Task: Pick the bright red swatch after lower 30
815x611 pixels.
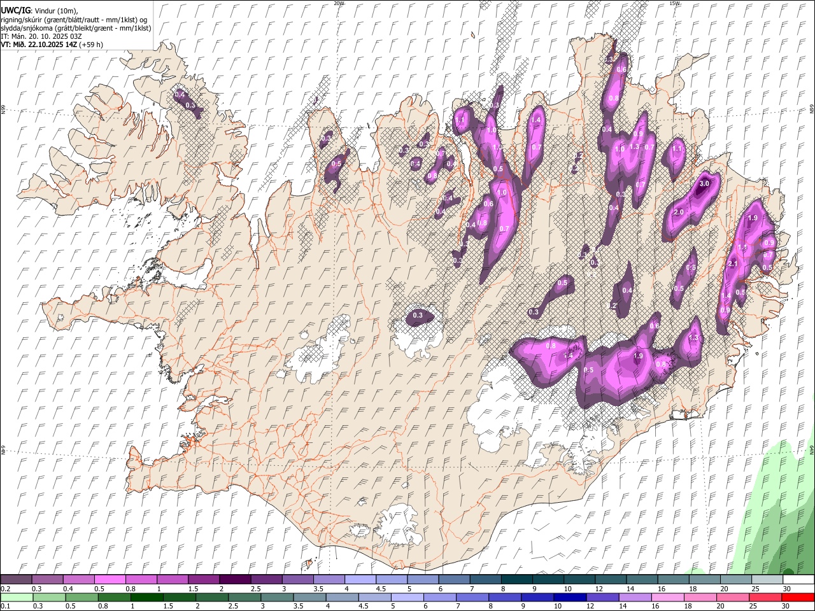Action: tap(798, 597)
